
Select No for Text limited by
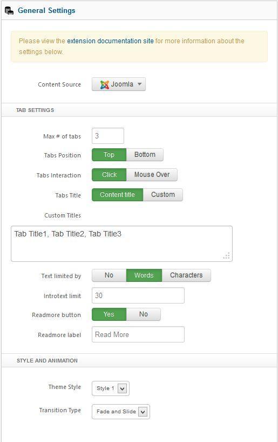click(x=109, y=275)
